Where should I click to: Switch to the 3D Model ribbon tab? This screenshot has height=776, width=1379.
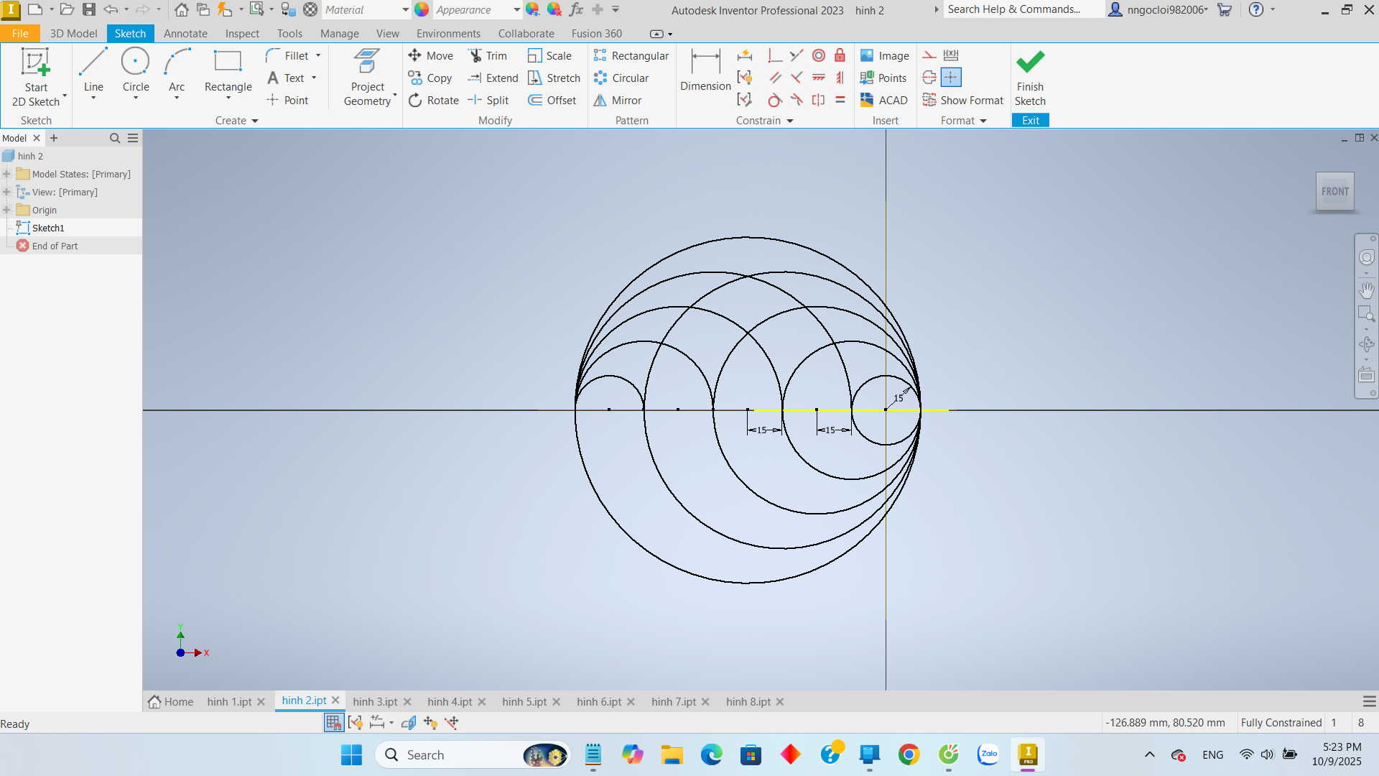(73, 33)
